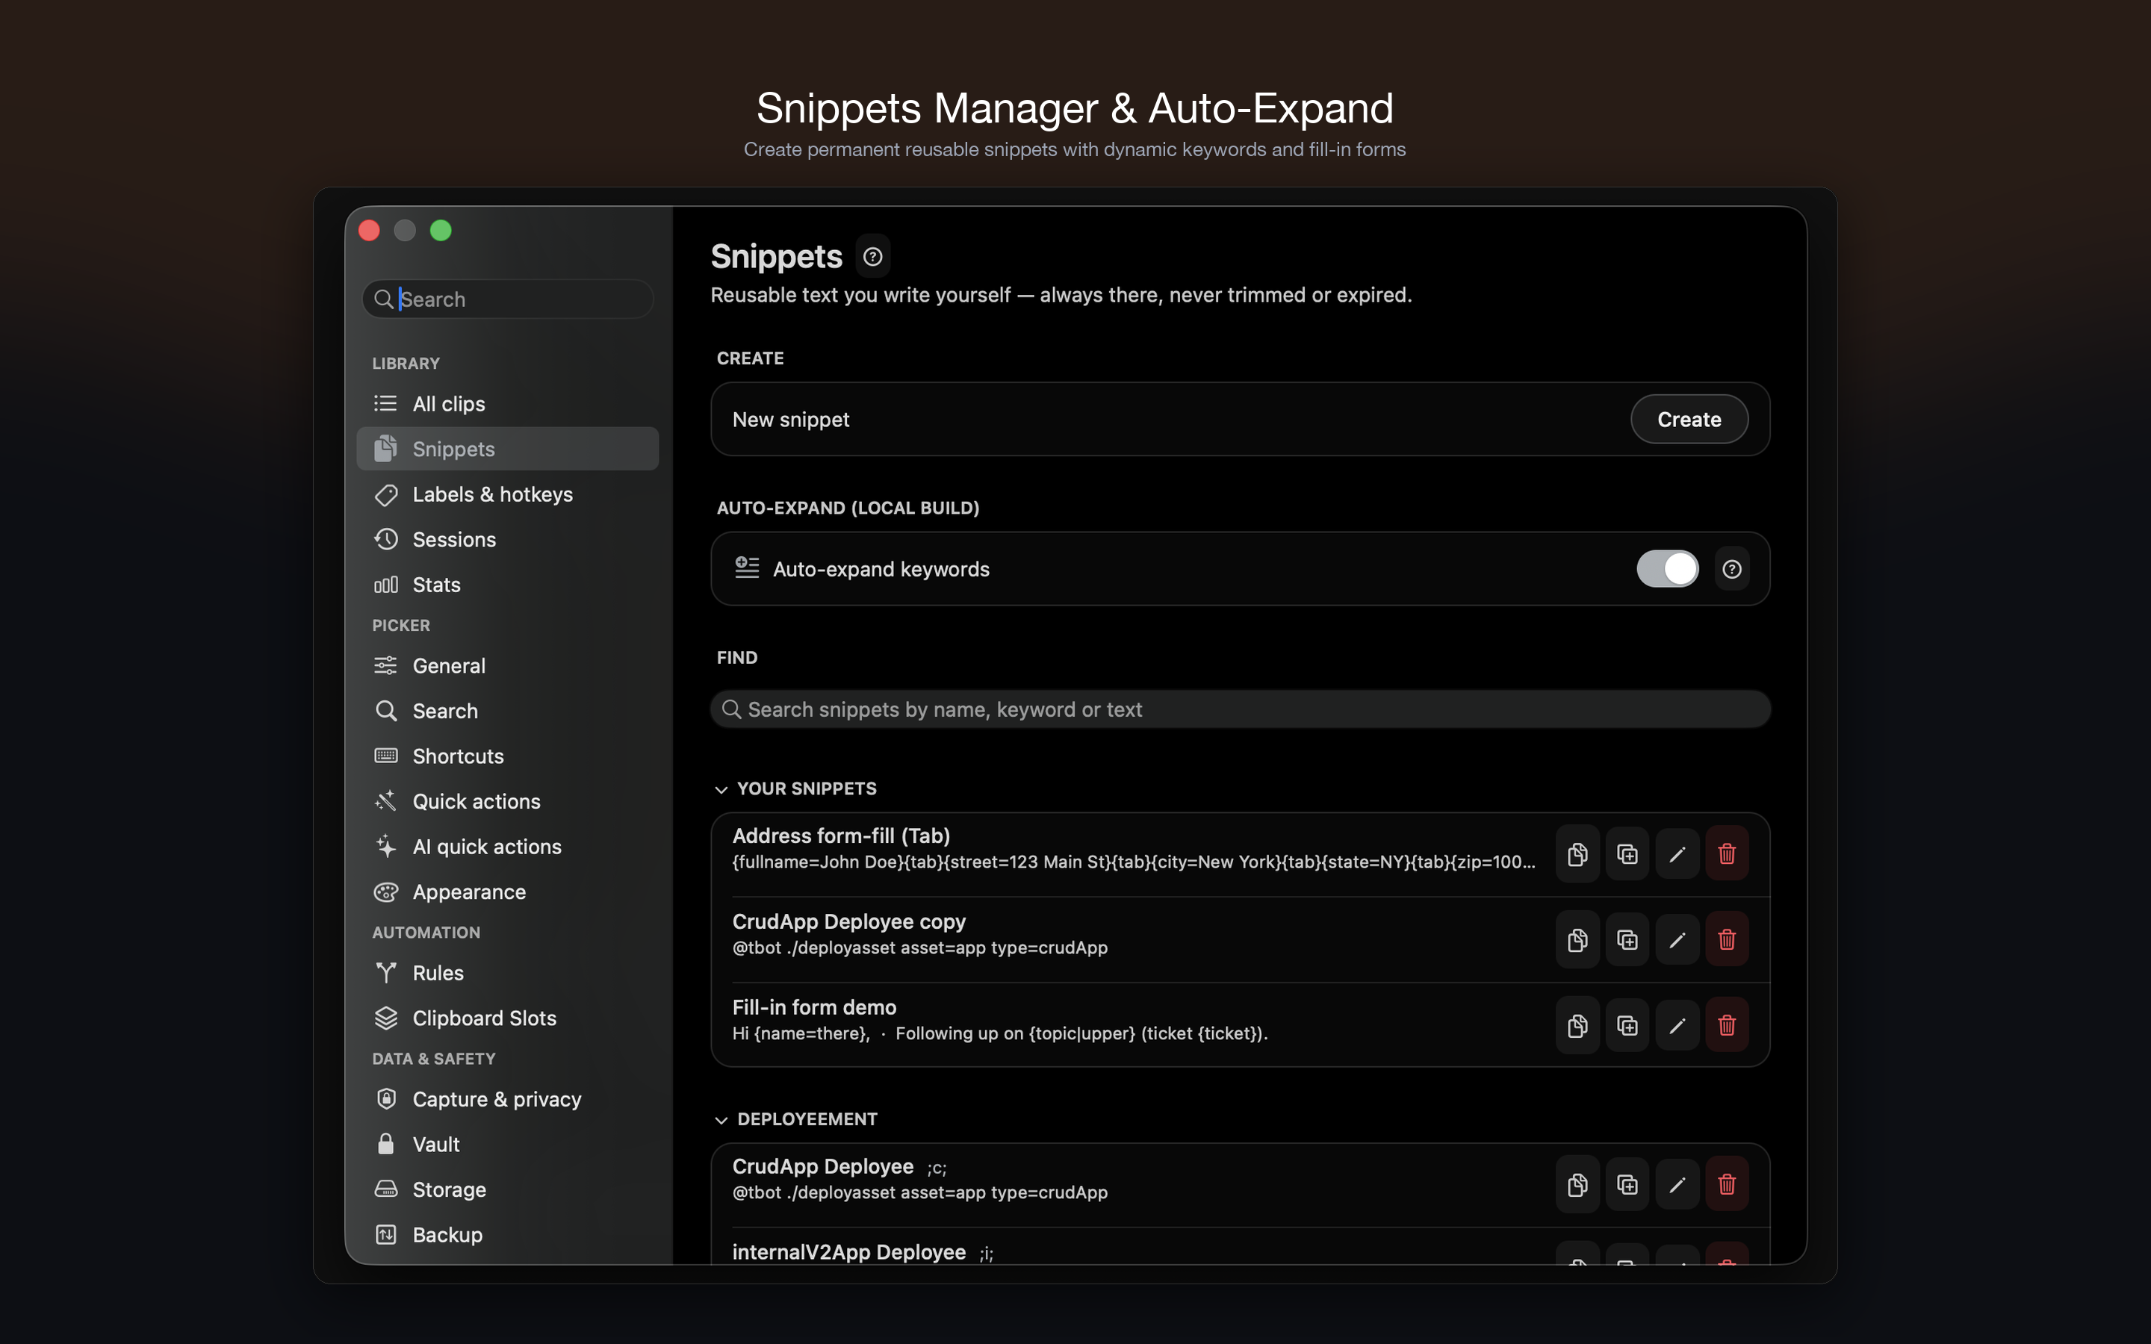Open General picker settings
Viewport: 2151px width, 1344px height.
508,666
